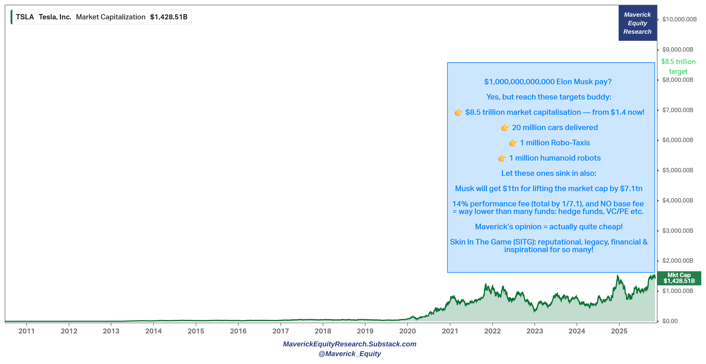Select the 2025 year marker on the axis

click(619, 331)
